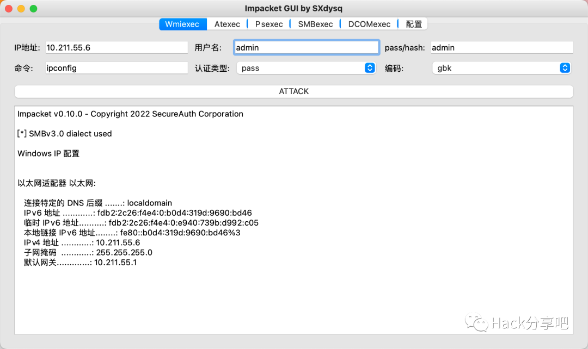
Task: Click the stepper arrows on the pass dropdown
Action: pos(370,68)
